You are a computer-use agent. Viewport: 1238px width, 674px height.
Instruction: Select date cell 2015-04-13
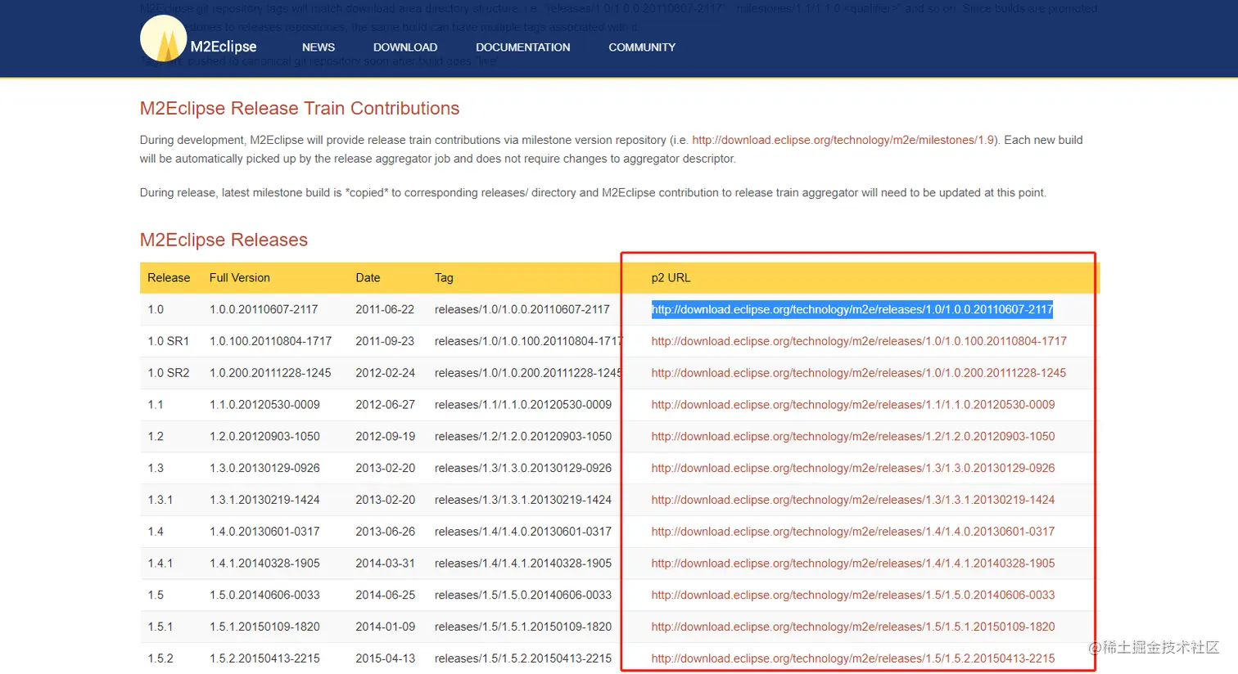point(385,658)
